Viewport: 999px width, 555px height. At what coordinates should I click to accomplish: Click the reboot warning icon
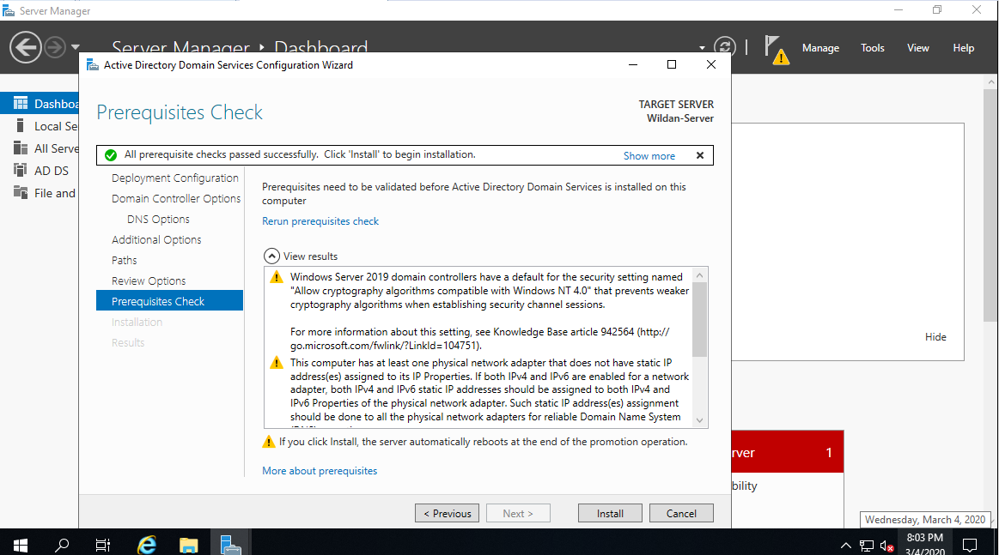click(269, 442)
